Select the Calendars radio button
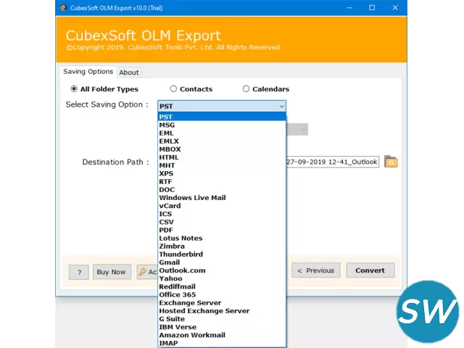464x348 pixels. tap(246, 89)
